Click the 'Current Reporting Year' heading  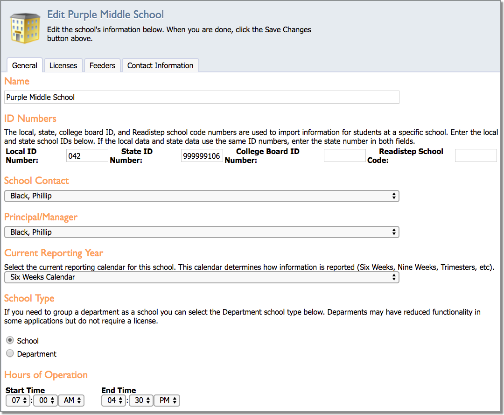tap(54, 253)
